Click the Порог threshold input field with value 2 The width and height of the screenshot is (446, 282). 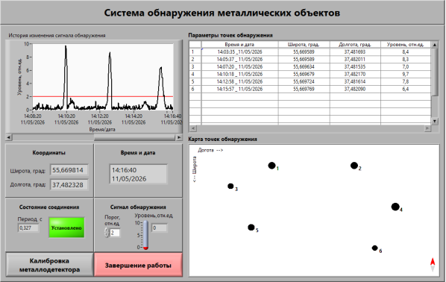[115, 233]
